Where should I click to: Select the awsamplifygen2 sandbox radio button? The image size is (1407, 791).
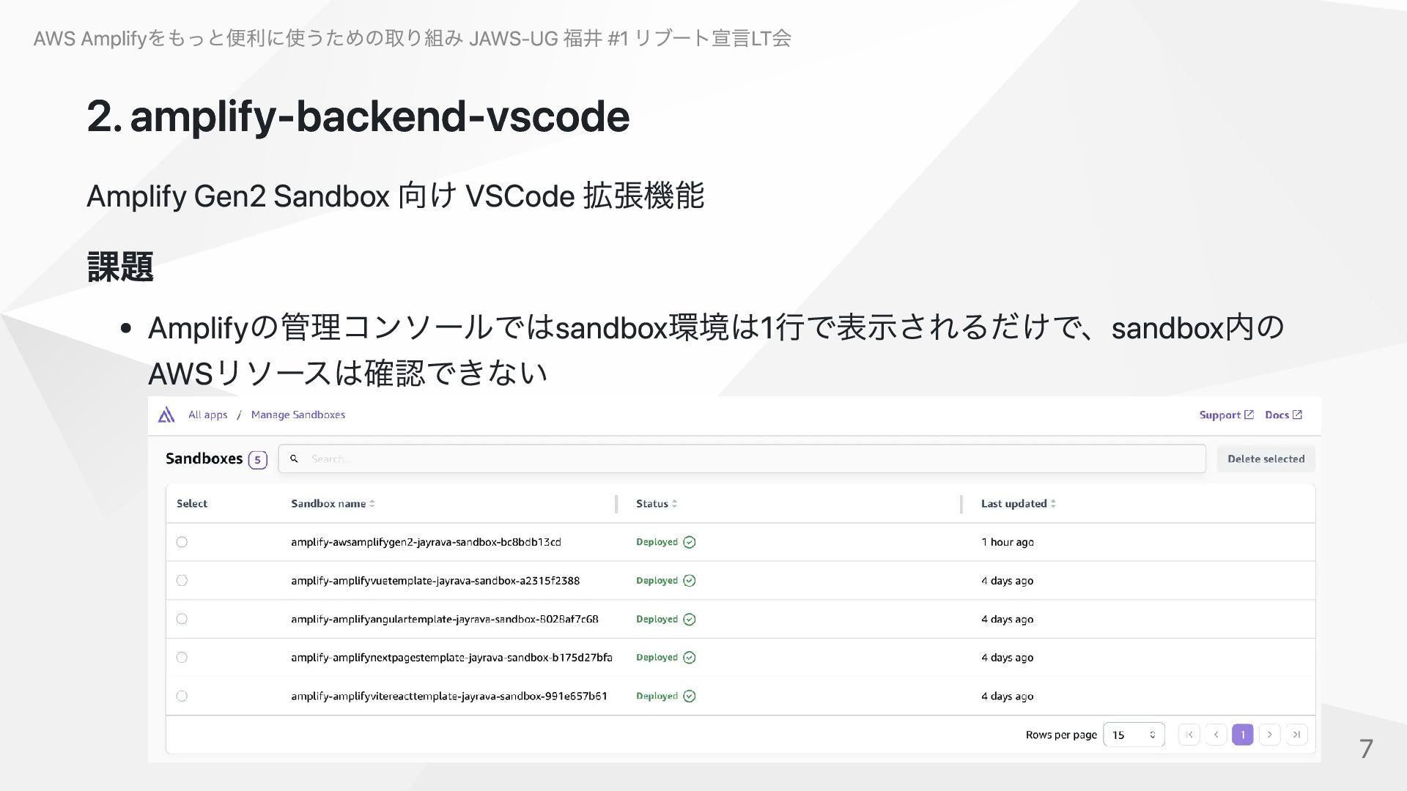tap(182, 542)
